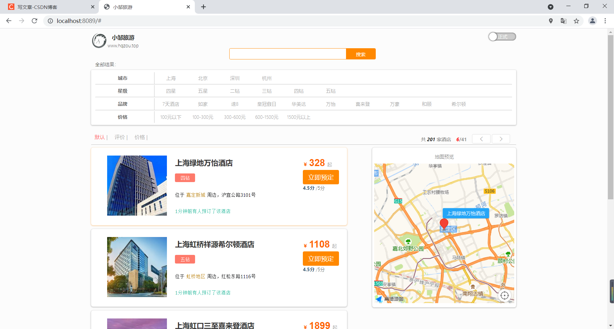Viewport: 614px width, 329px height.
Task: View site information icon beside URL
Action: (x=50, y=21)
